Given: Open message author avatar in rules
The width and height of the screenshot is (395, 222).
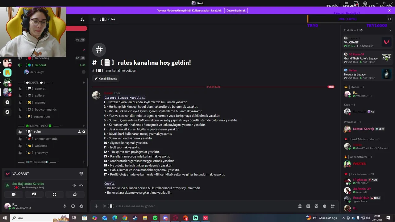Looking at the screenshot, I should tap(96, 95).
